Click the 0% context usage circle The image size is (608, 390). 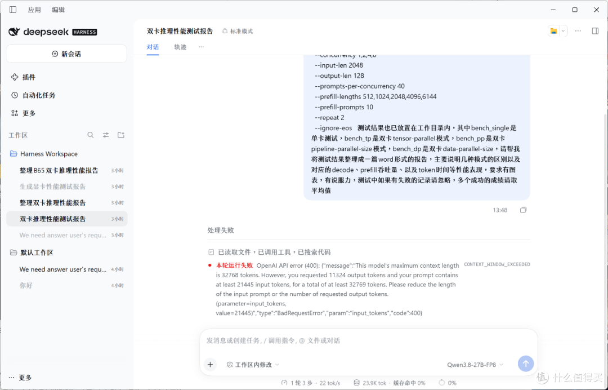(447, 383)
